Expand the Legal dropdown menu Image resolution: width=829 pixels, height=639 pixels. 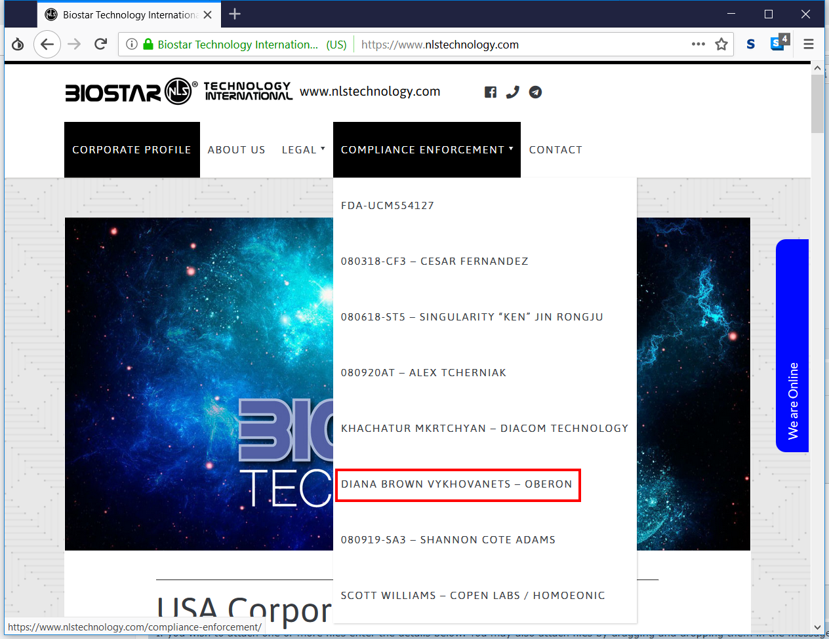303,150
